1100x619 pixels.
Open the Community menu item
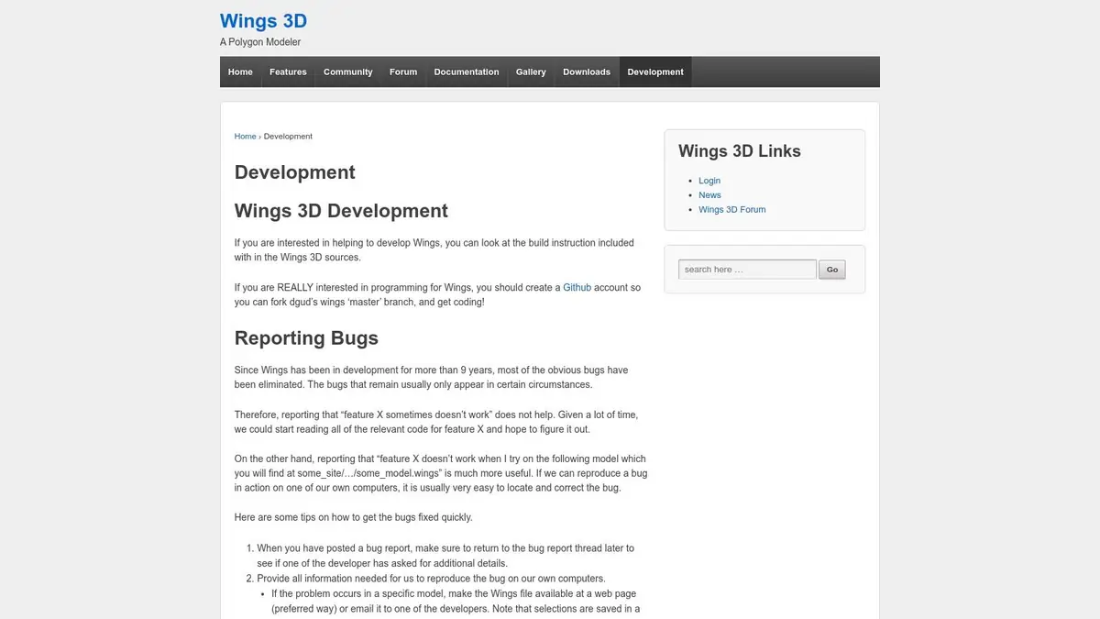coord(348,72)
